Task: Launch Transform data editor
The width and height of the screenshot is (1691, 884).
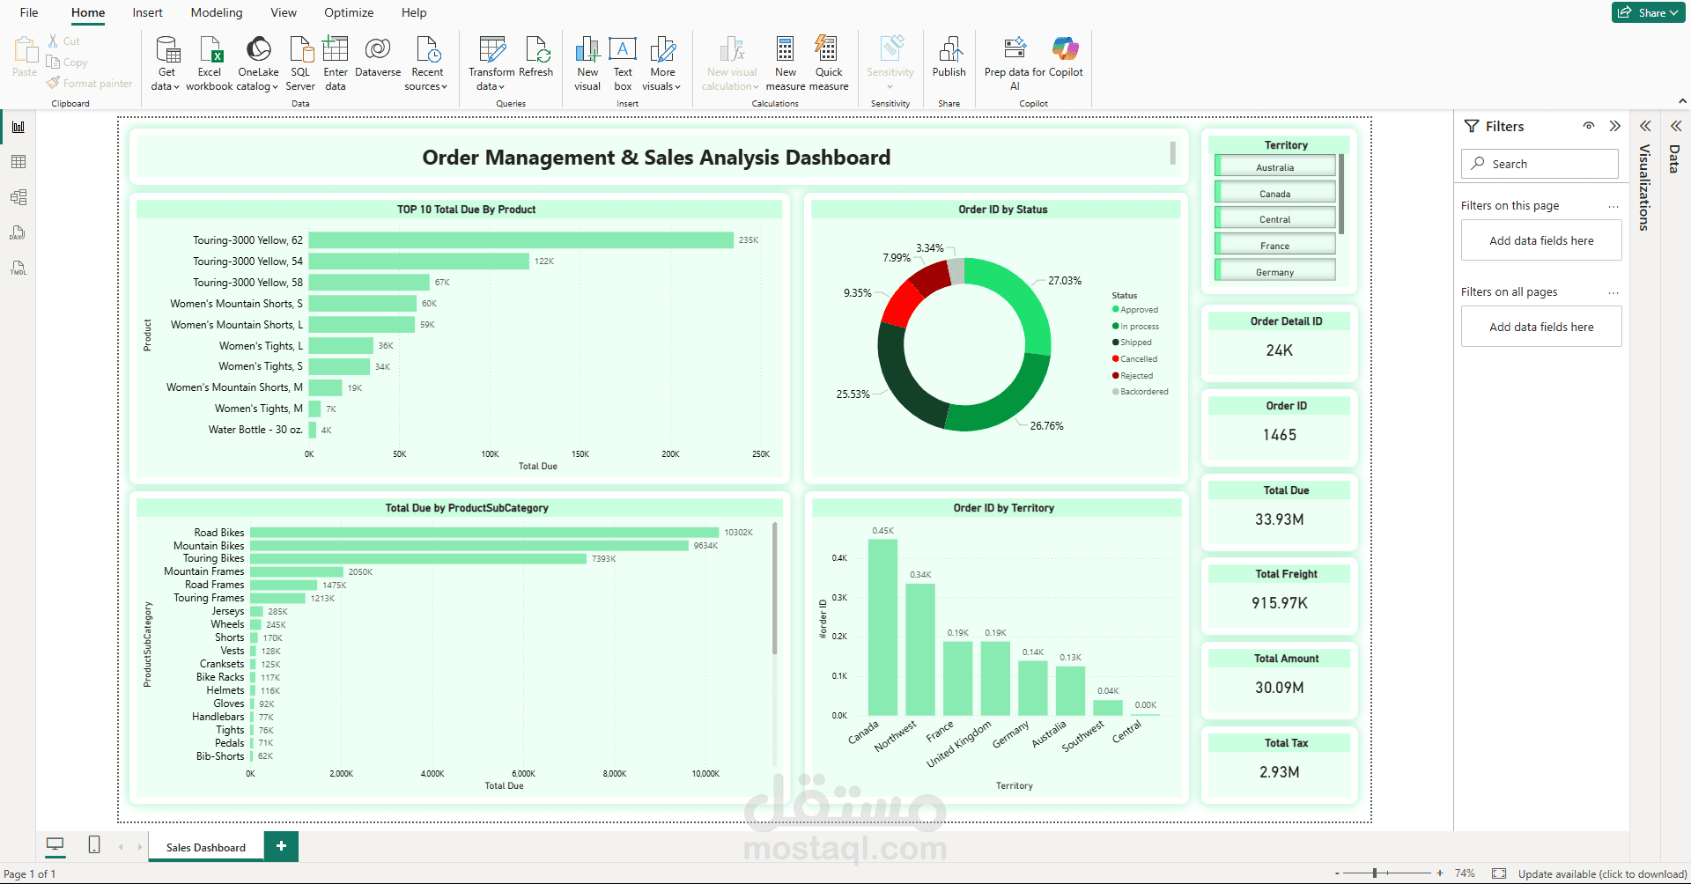Action: click(x=491, y=63)
